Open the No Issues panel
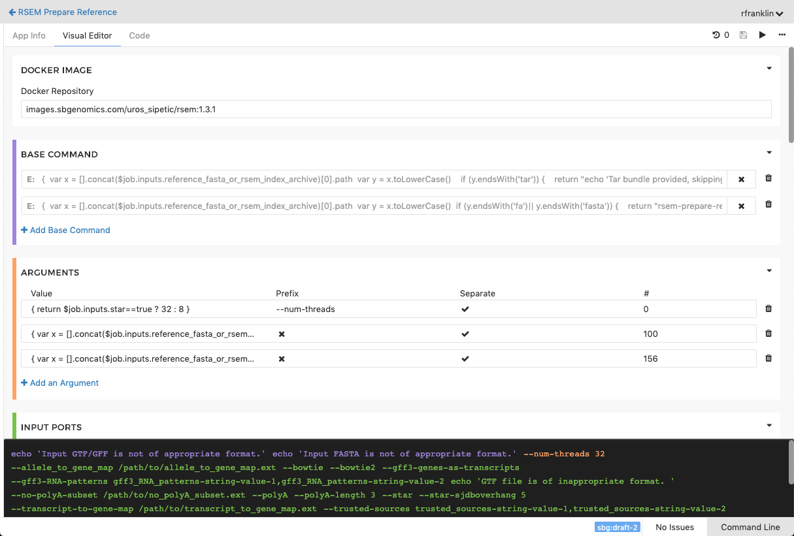This screenshot has height=536, width=794. click(674, 527)
